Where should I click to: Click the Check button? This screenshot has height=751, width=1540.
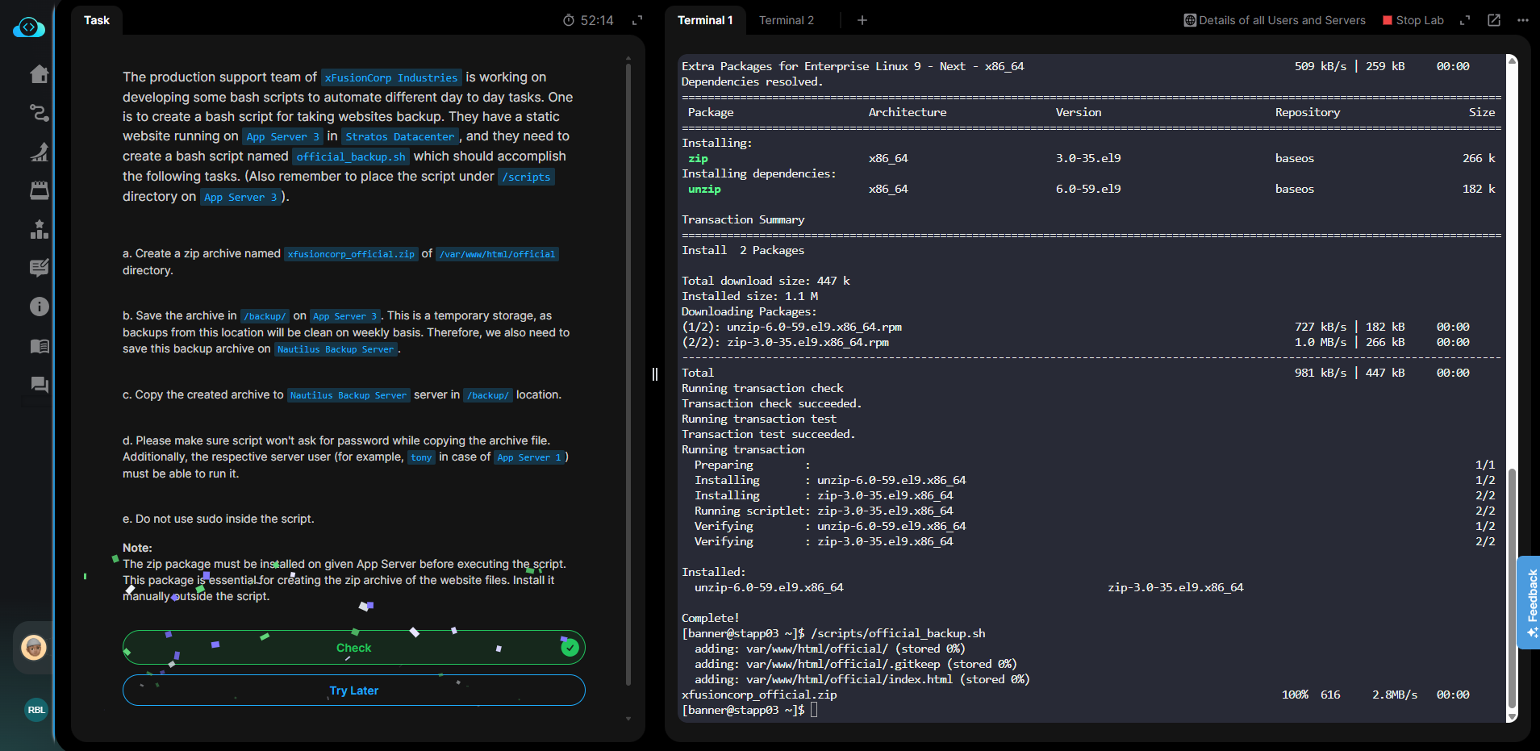(353, 648)
